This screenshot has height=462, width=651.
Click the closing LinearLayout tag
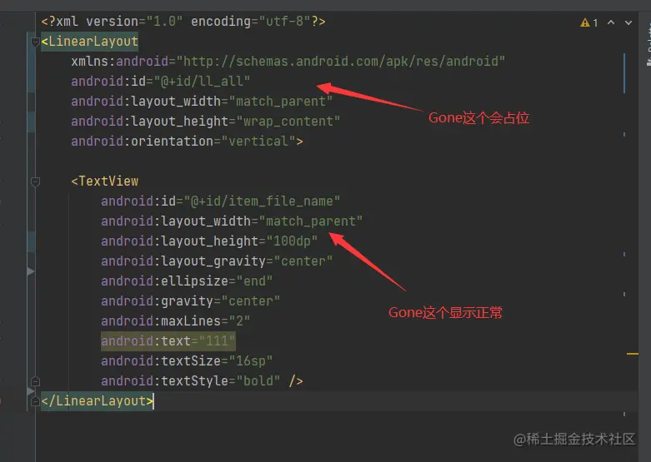tap(98, 401)
